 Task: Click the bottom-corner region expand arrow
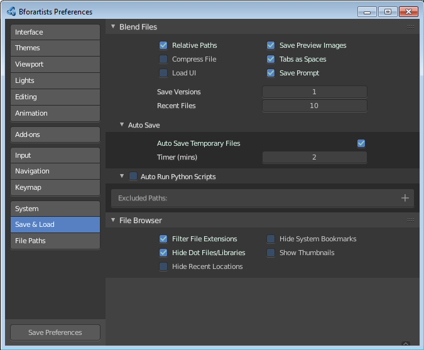point(406,344)
